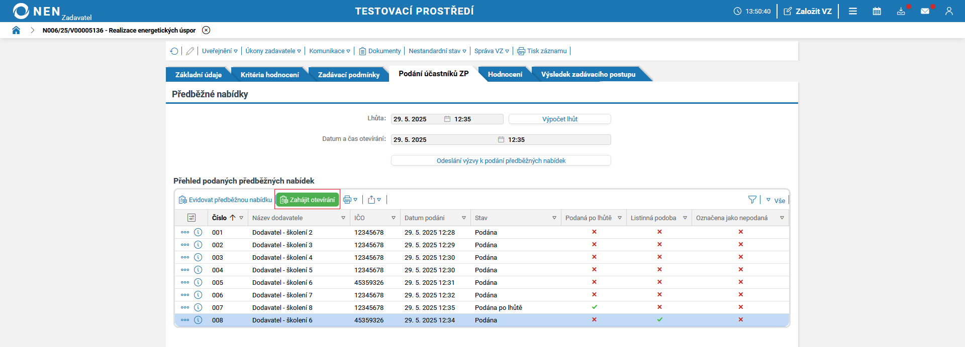Open the user profile icon
Image resolution: width=965 pixels, height=347 pixels.
(949, 11)
